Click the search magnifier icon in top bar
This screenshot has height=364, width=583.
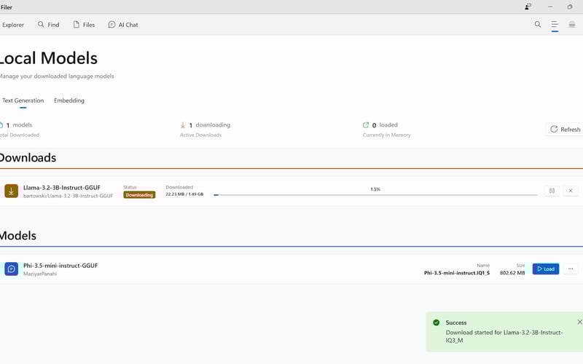[538, 25]
